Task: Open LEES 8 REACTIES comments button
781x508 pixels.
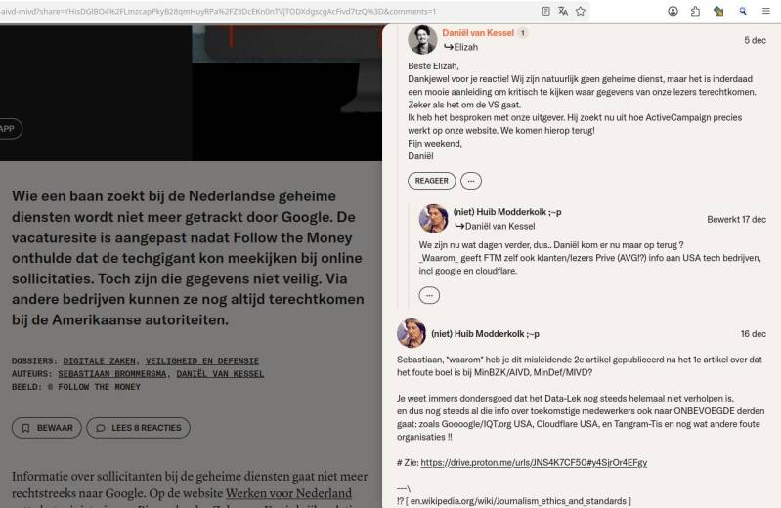Action: pyautogui.click(x=139, y=428)
